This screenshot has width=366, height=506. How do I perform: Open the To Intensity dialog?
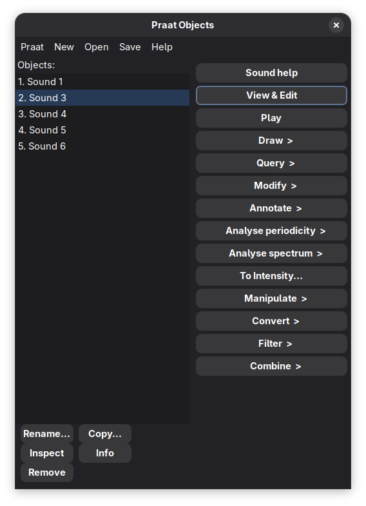(271, 277)
